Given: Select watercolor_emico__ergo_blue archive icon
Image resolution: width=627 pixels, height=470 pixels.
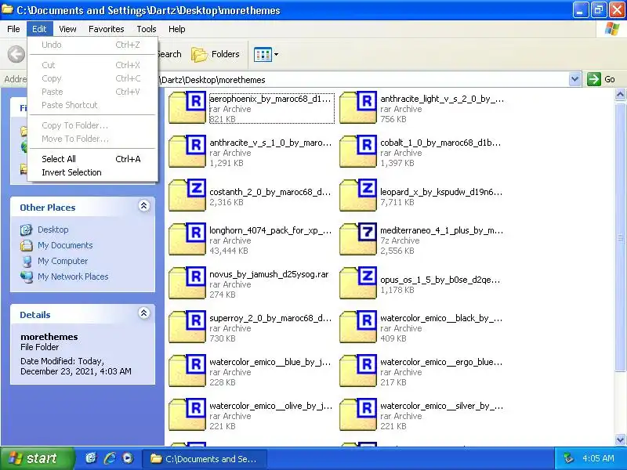Looking at the screenshot, I should 358,371.
